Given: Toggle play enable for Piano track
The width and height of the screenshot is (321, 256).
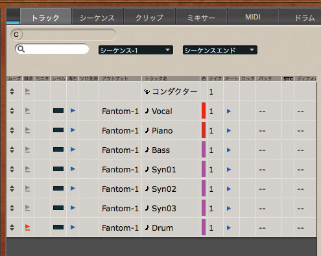Looking at the screenshot, I should [73, 130].
